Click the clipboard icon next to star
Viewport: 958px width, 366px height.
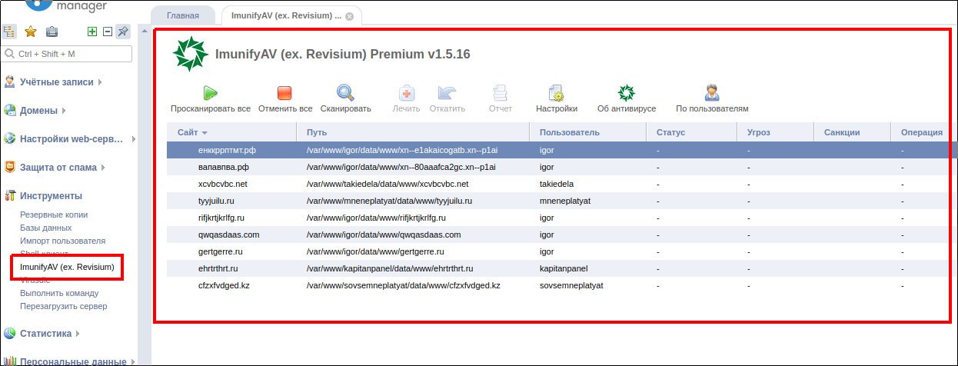(52, 32)
